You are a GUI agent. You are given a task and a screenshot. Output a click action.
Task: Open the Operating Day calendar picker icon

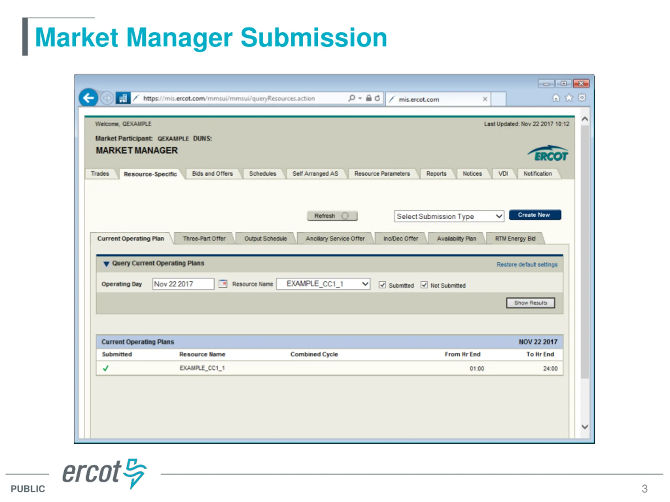tap(223, 284)
